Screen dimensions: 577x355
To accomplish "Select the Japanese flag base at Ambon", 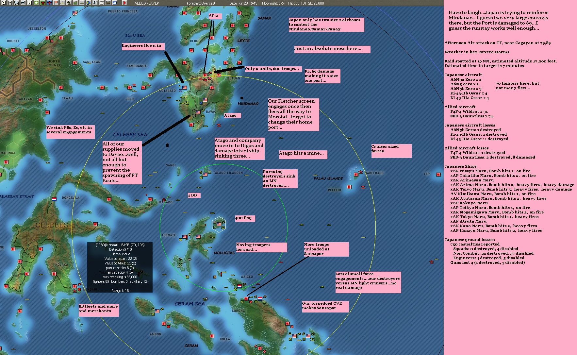I will point(164,324).
